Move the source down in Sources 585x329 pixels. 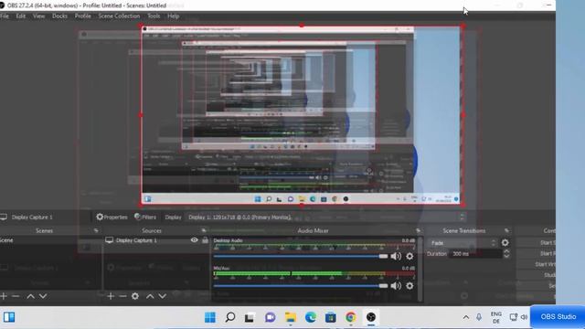pos(163,296)
